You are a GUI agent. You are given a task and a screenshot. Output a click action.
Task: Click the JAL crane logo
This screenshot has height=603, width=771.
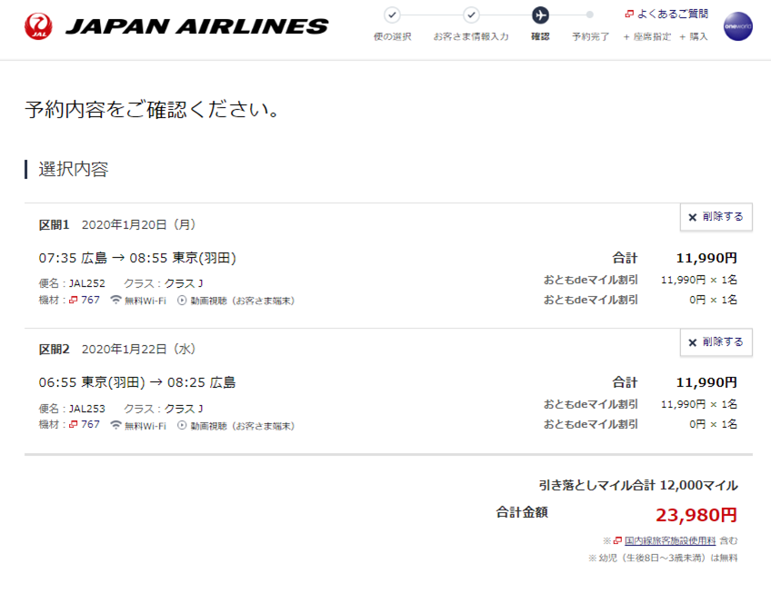click(38, 26)
